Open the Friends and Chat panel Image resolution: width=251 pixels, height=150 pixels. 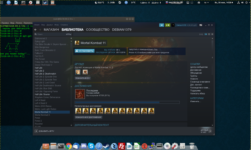(205, 131)
